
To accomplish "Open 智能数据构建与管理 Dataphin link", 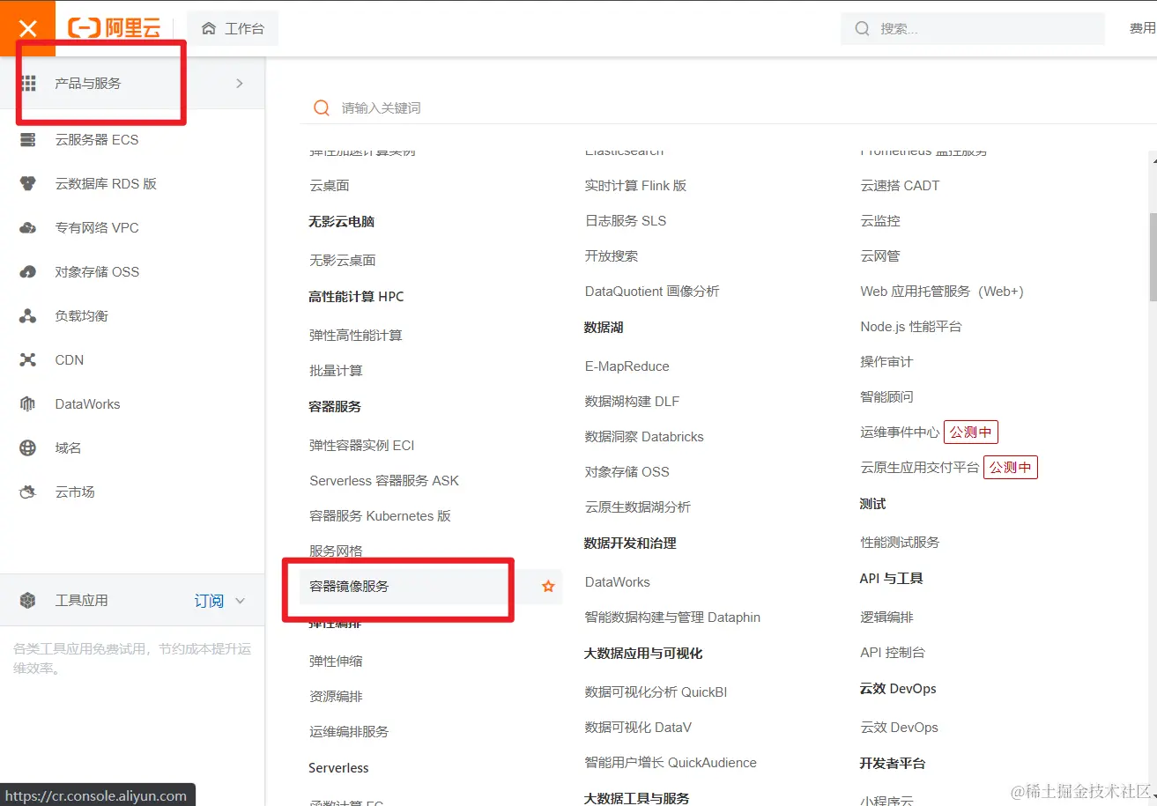I will click(672, 617).
